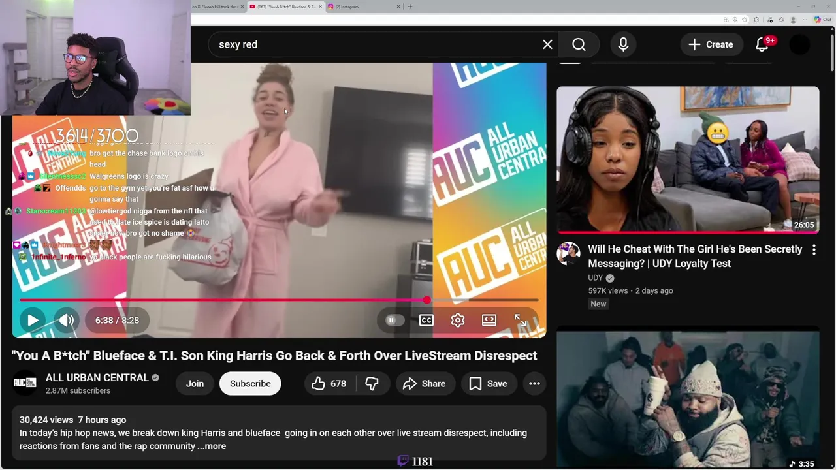
Task: Expand the description with ...more
Action: pyautogui.click(x=212, y=446)
